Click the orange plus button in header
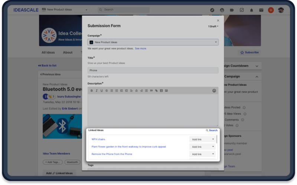This screenshot has width=297, height=185. 271,10
